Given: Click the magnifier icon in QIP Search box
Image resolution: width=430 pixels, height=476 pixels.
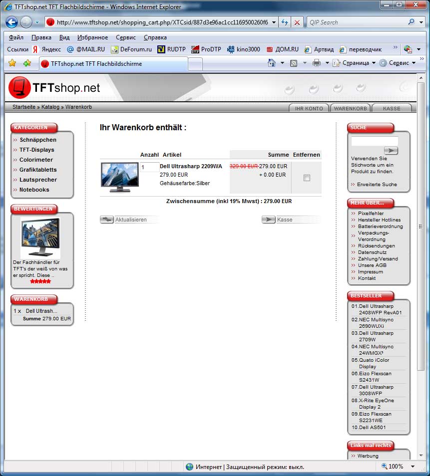Looking at the screenshot, I should click(x=411, y=22).
